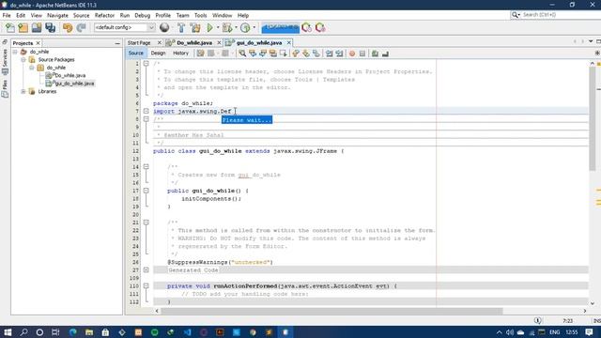Click the Save All toolbar icon

pos(50,27)
